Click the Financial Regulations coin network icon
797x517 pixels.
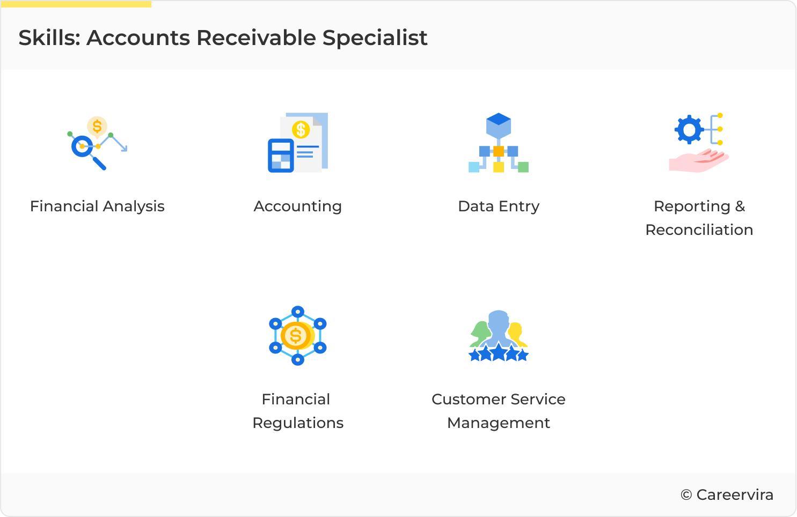[298, 336]
